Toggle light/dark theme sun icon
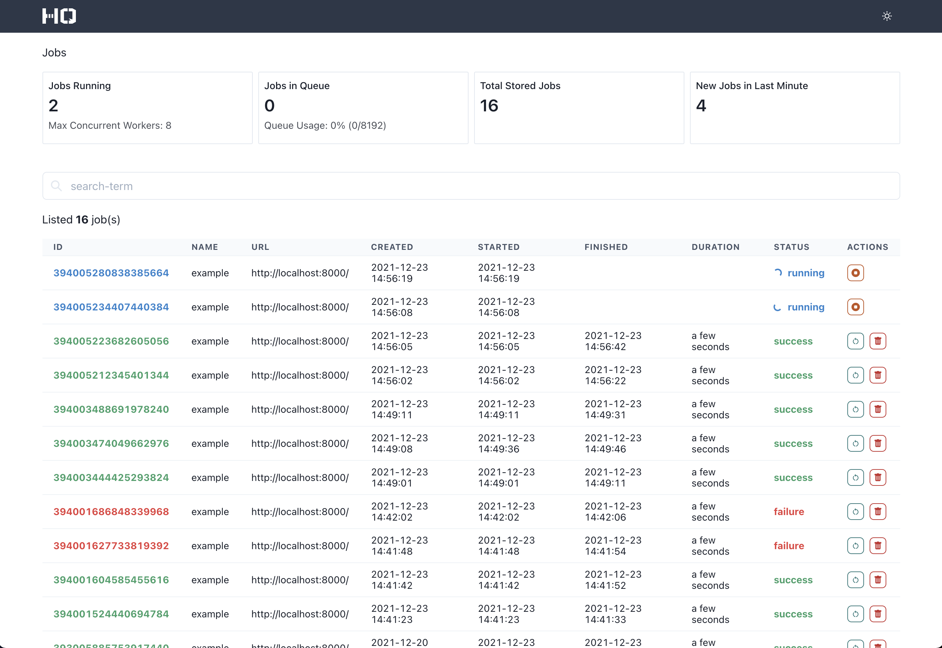 tap(887, 16)
